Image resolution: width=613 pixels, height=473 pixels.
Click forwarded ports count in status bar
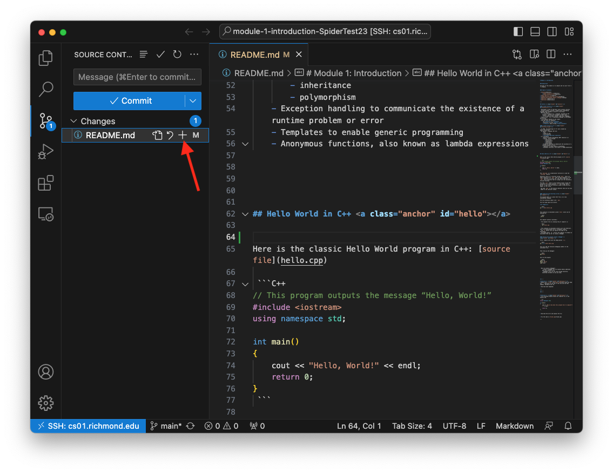pyautogui.click(x=257, y=426)
